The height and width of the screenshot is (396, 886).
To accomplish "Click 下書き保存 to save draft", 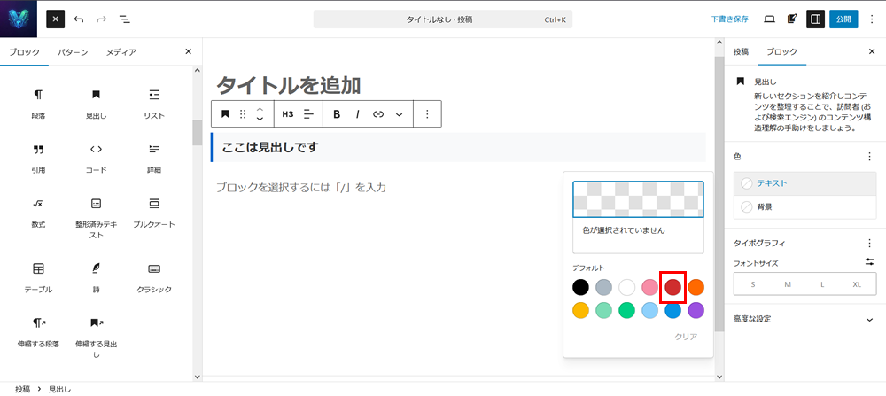I will (x=729, y=19).
